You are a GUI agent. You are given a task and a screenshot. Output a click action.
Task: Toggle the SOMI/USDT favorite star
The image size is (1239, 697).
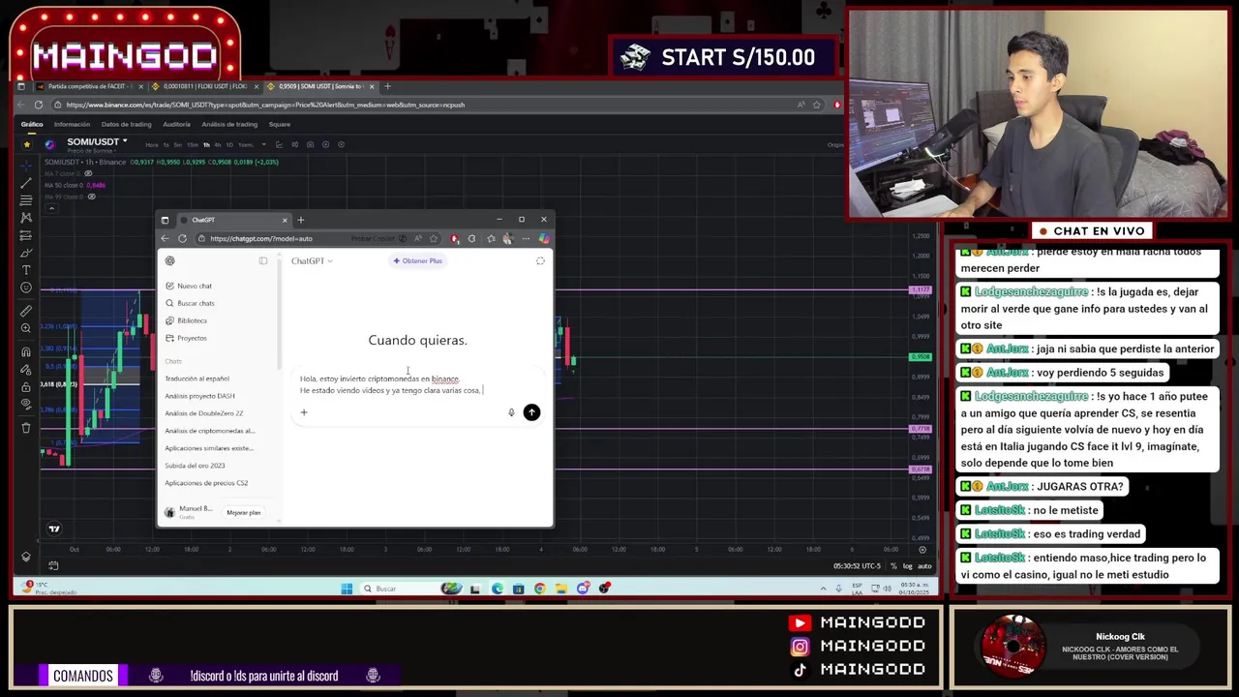click(x=27, y=144)
